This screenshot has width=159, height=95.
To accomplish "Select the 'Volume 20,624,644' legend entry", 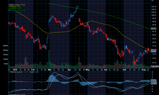I will pyautogui.click(x=18, y=10).
